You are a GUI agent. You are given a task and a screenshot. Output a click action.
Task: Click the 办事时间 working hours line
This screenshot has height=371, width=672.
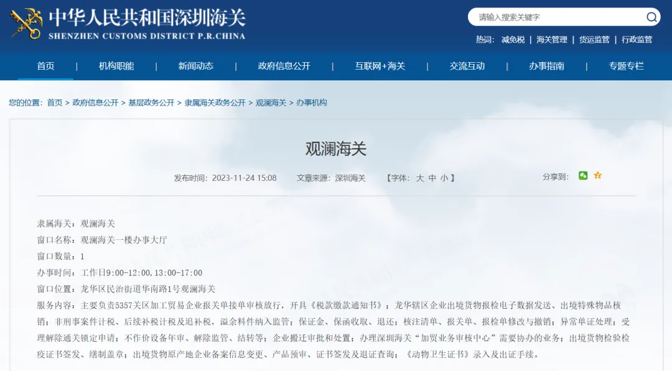tap(119, 273)
